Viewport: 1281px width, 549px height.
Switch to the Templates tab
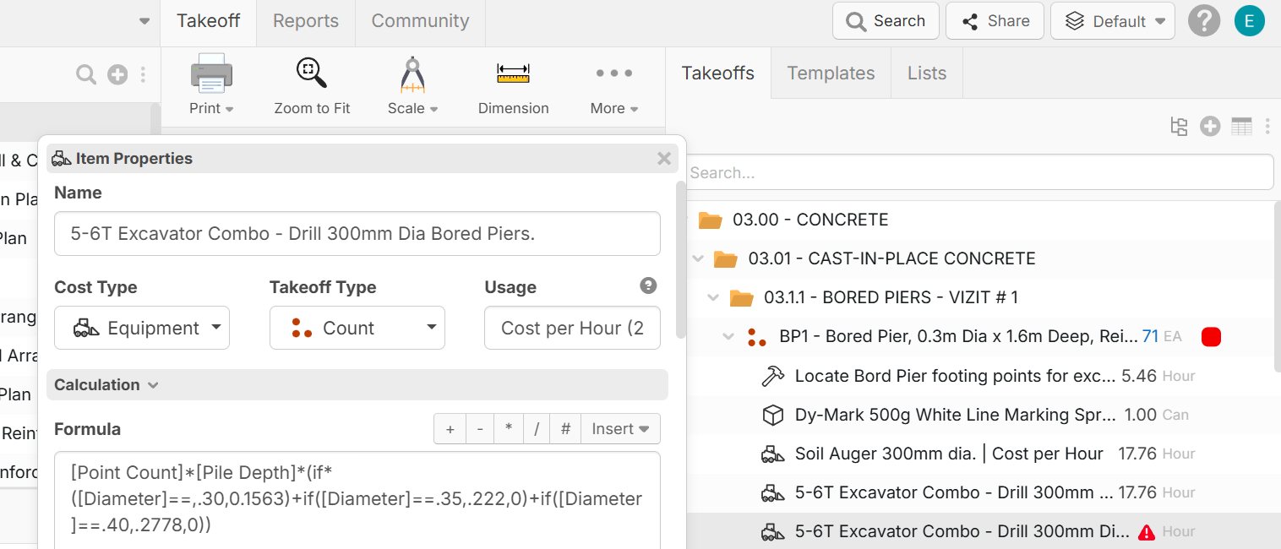[x=831, y=73]
